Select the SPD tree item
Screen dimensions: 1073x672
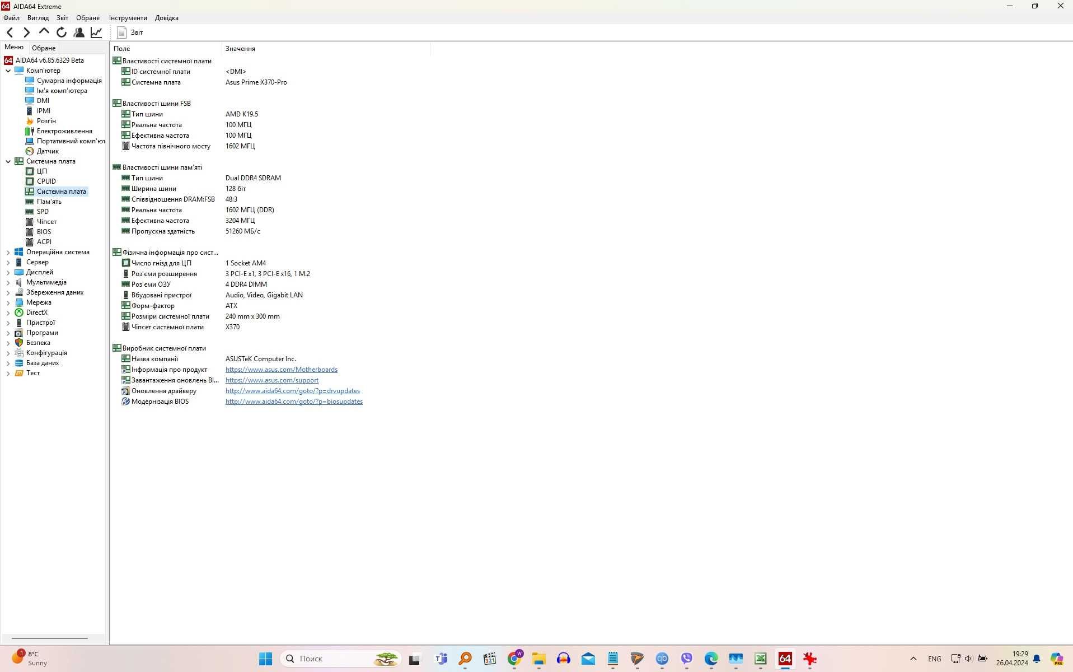43,212
